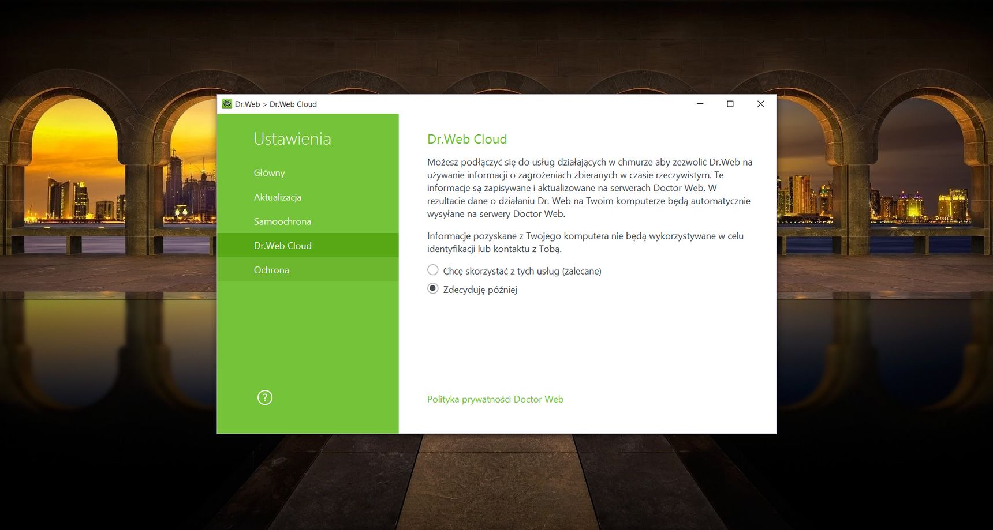Open the Główny settings section

click(x=308, y=173)
